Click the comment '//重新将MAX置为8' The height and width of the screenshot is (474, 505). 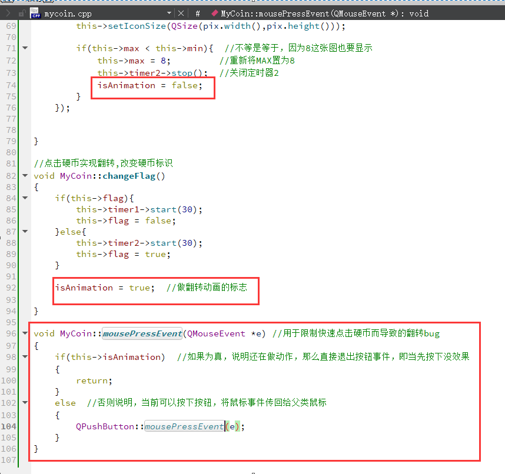(x=257, y=61)
